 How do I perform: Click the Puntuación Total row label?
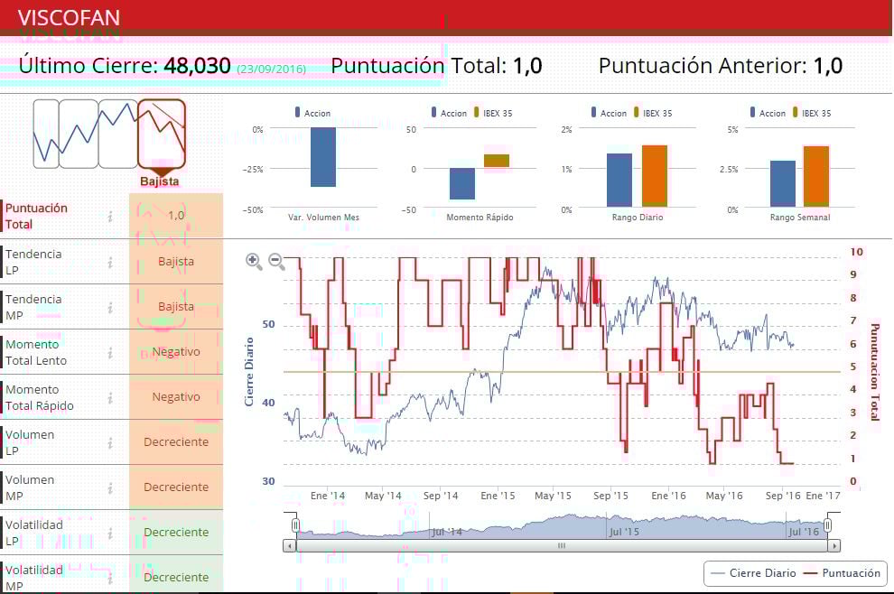pyautogui.click(x=36, y=216)
